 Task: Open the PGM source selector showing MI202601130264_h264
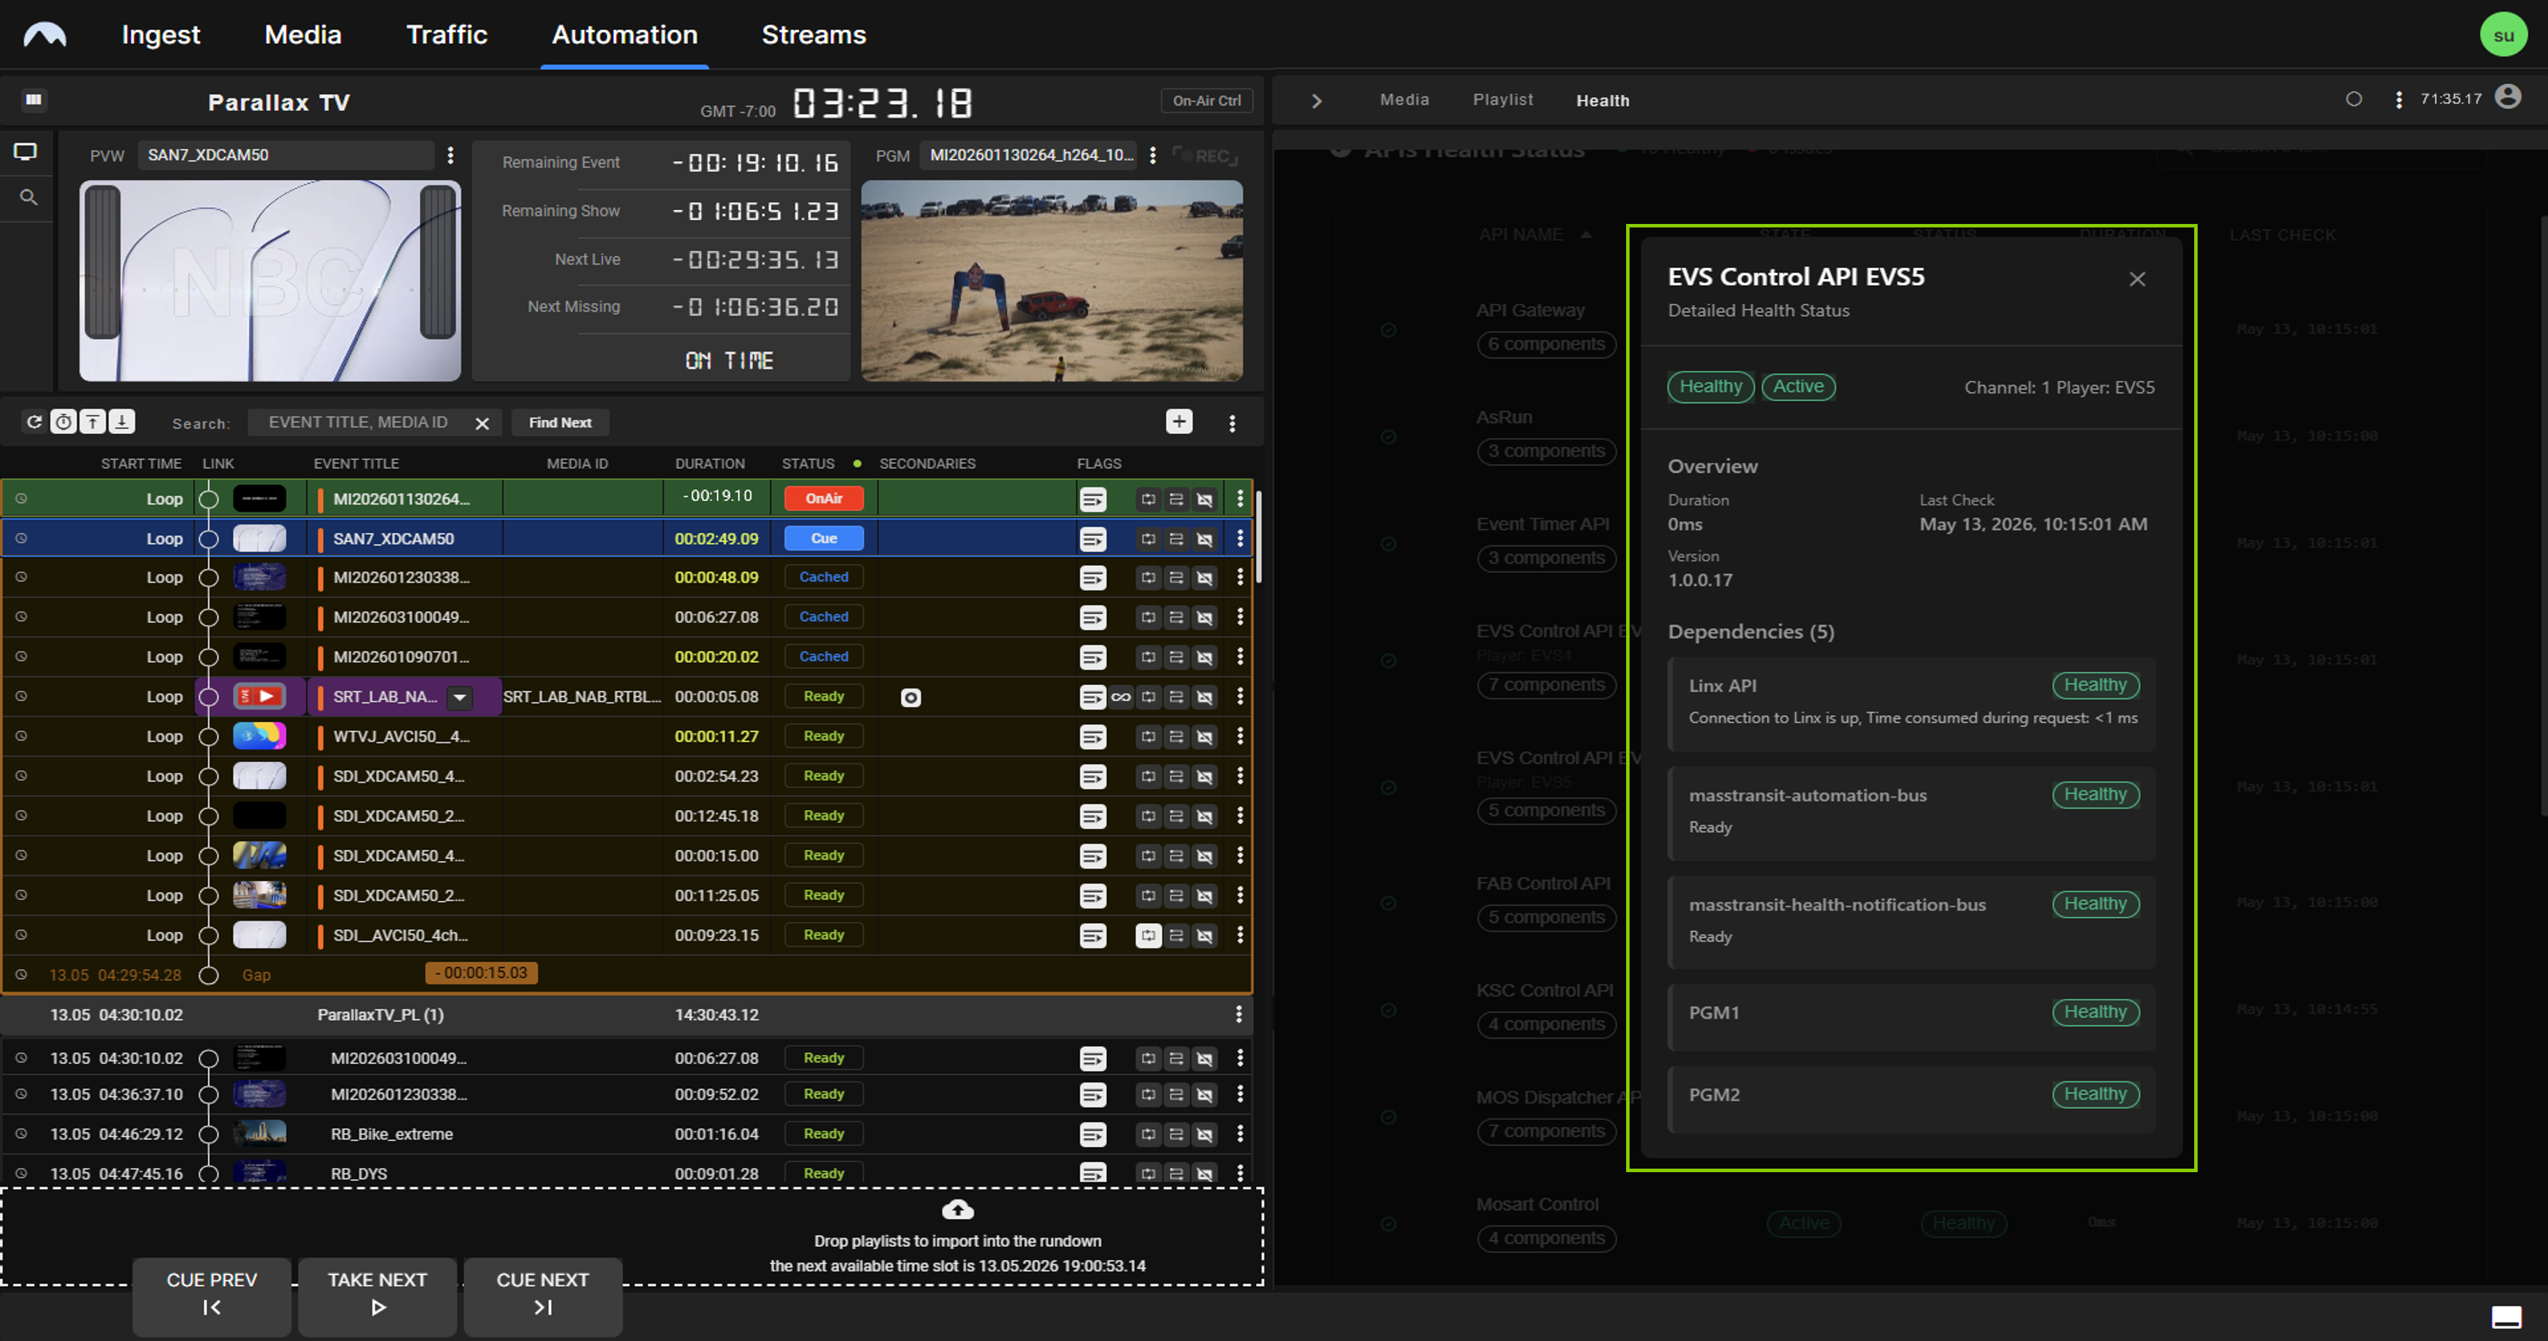[x=1029, y=154]
